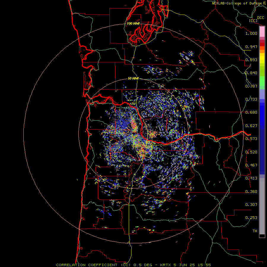This screenshot has height=267, width=267.
Task: Select the 0.467 legend value
Action: tap(251, 165)
